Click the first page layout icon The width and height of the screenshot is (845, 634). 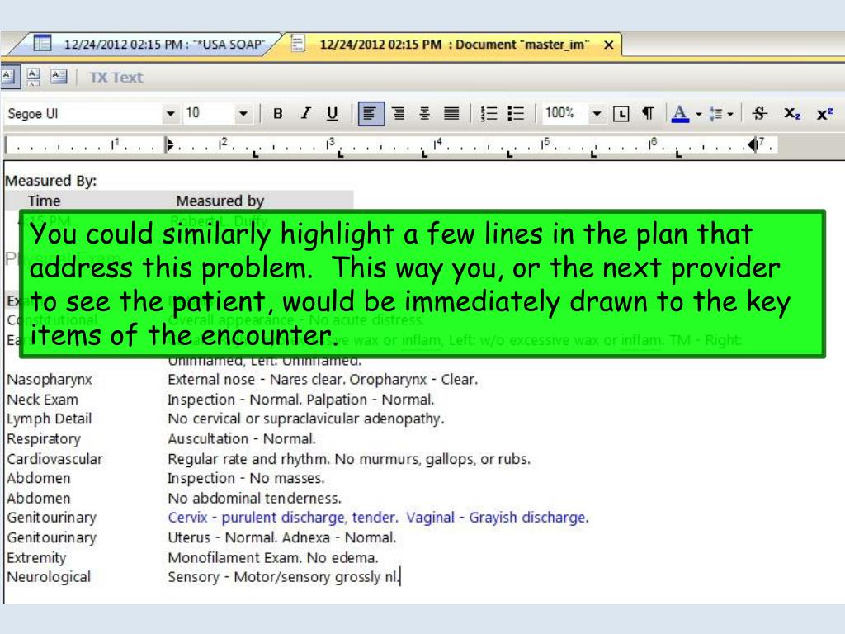point(9,77)
